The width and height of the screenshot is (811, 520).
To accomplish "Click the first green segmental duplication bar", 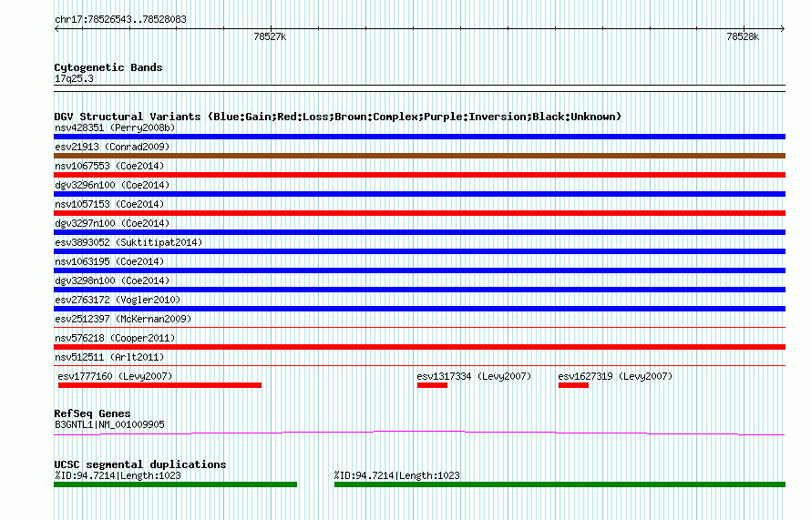I will tap(175, 484).
